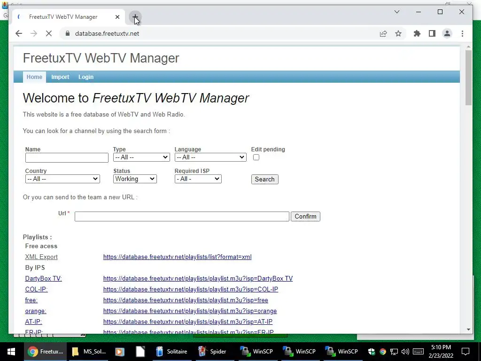This screenshot has width=481, height=361.
Task: Expand the Country dropdown
Action: [62, 179]
